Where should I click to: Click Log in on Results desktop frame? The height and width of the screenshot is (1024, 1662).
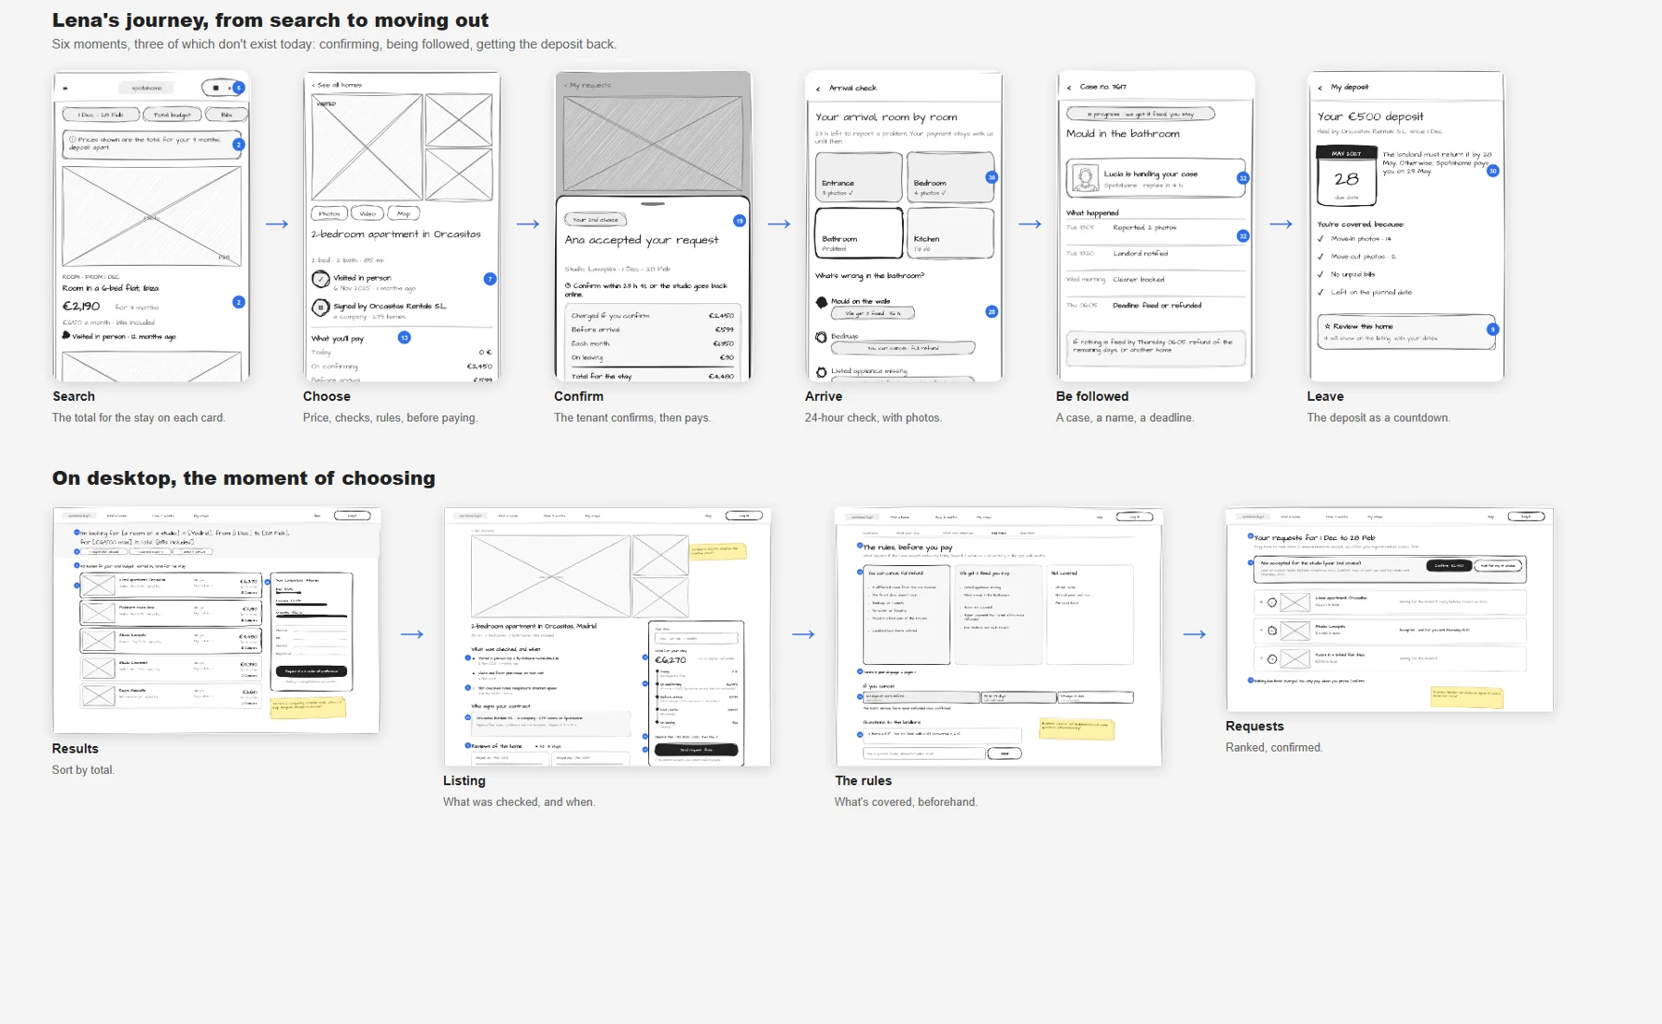(352, 515)
